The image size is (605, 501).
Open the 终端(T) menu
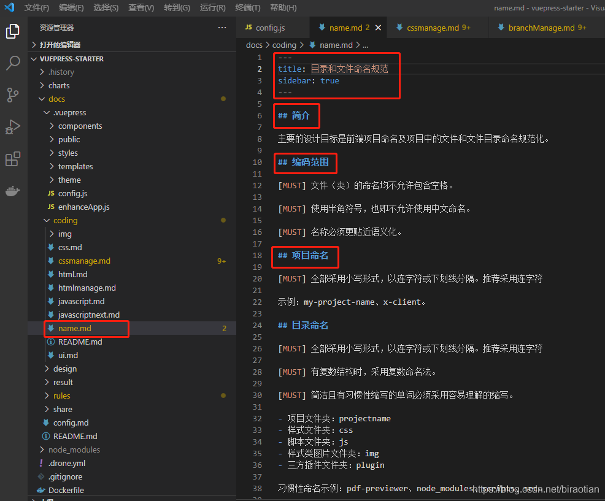tap(248, 8)
